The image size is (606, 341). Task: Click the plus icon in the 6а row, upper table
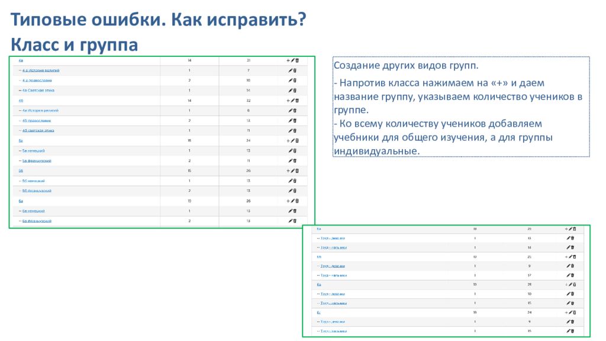click(x=288, y=201)
